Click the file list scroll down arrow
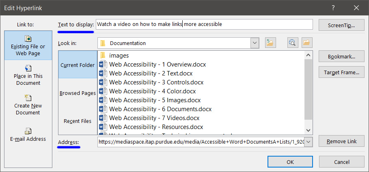This screenshot has width=369, height=172. [x=309, y=130]
